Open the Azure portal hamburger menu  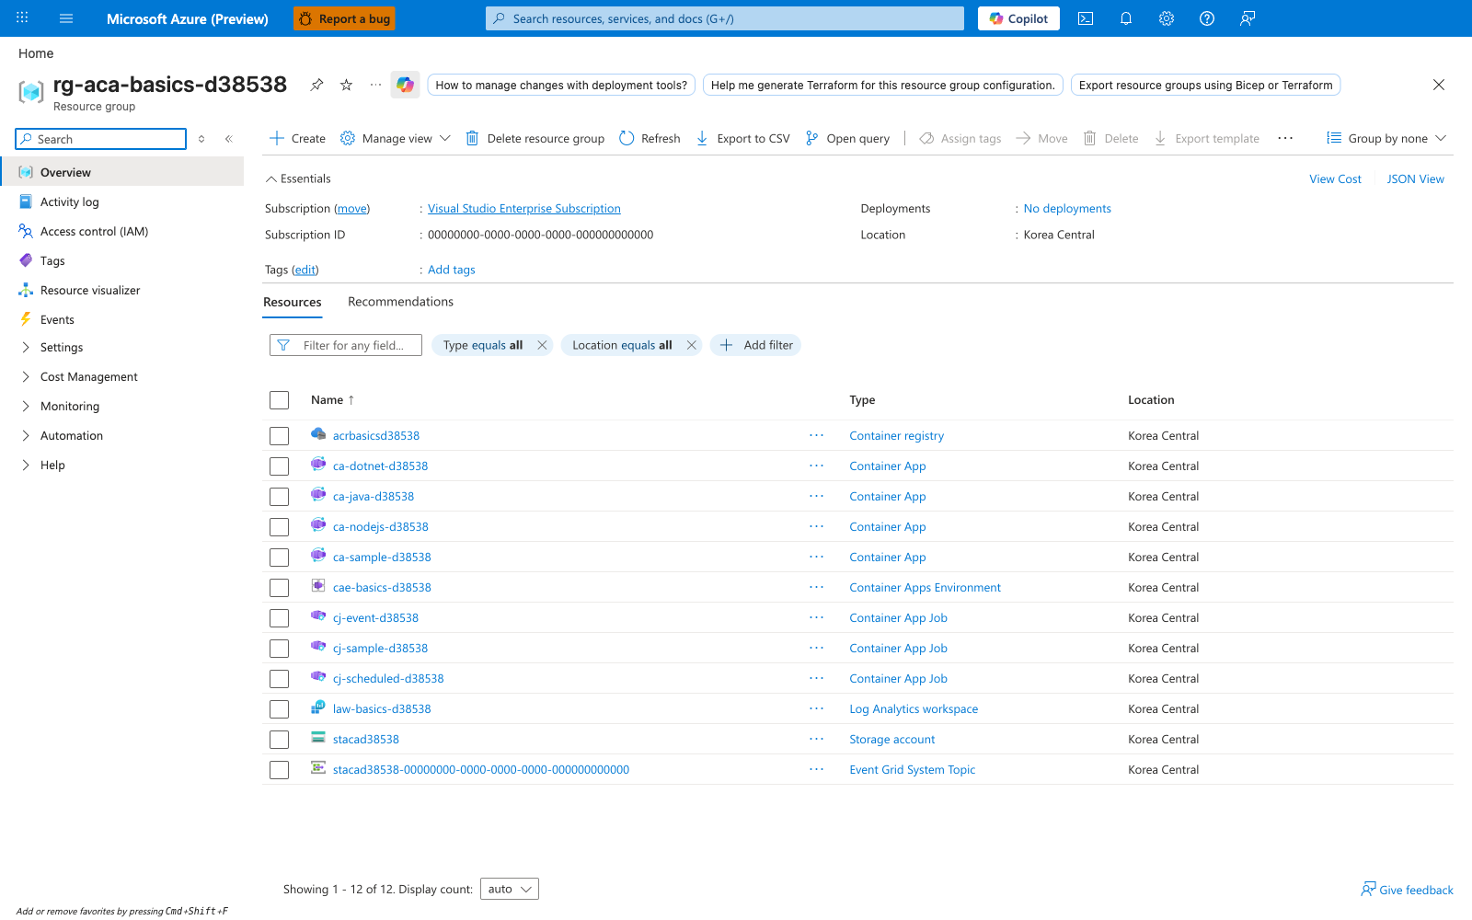pyautogui.click(x=66, y=18)
